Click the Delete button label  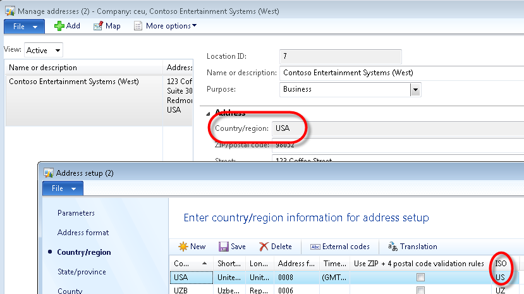point(281,247)
